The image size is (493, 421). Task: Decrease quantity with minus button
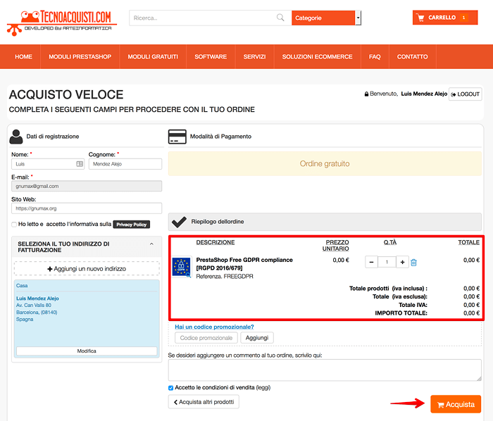pos(371,262)
